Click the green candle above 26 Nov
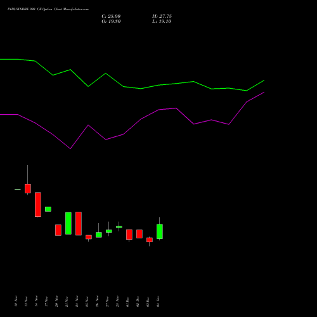This screenshot has width=317, height=317. pos(99,235)
